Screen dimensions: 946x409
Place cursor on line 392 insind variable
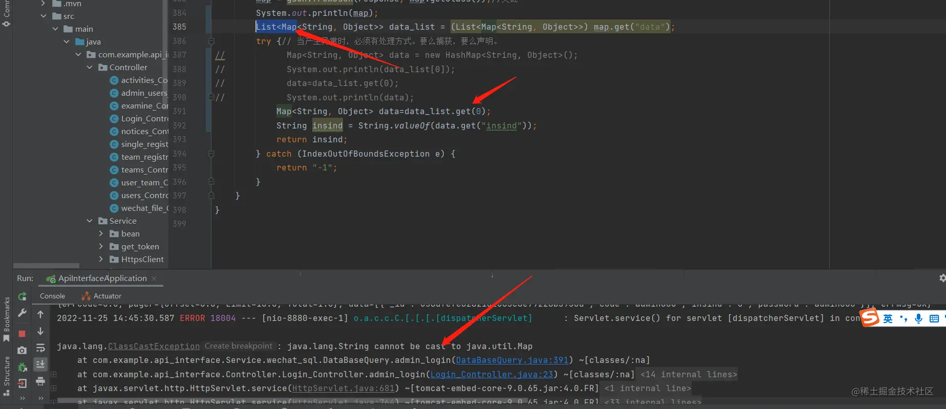tap(327, 125)
